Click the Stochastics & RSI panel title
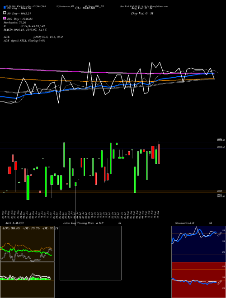 tap(193, 223)
